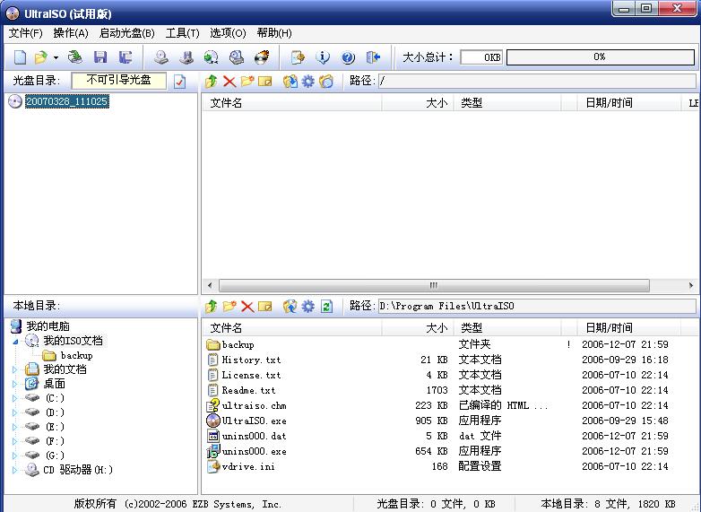
Task: Click the 0% capacity progress bar
Action: [601, 57]
